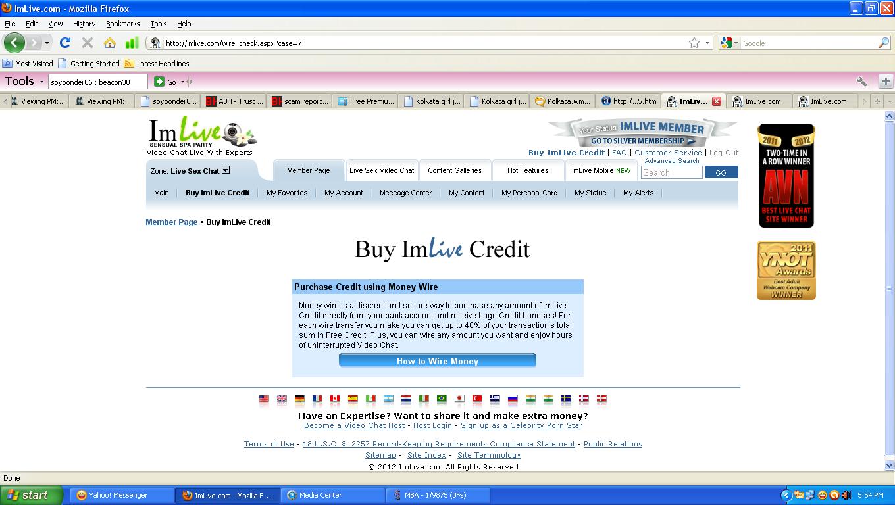Image resolution: width=895 pixels, height=505 pixels.
Task: Open My Account in the sub-navigation
Action: pyautogui.click(x=344, y=193)
